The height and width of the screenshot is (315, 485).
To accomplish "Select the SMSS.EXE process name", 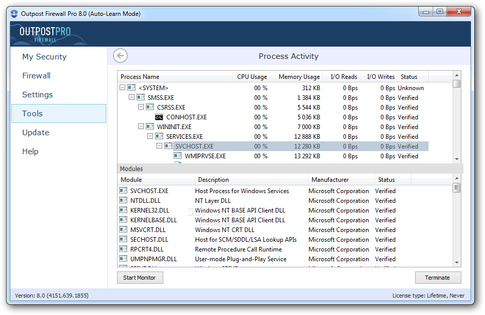I will [x=161, y=98].
